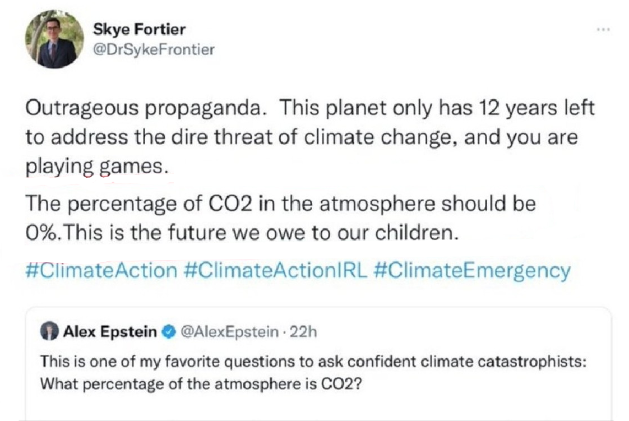
Task: Click the three-dot more options icon
Action: click(603, 30)
